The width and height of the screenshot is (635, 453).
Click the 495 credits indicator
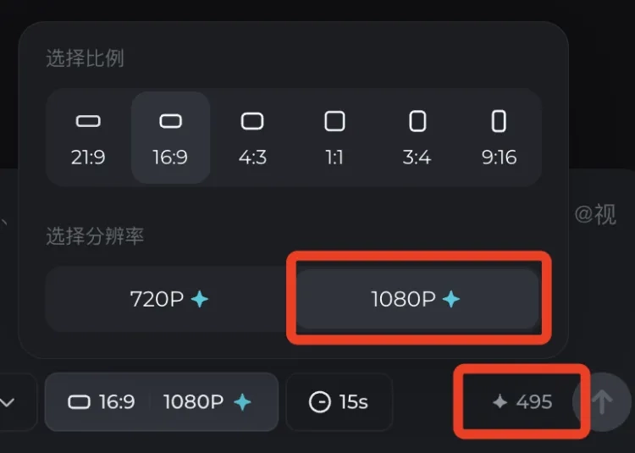(522, 402)
